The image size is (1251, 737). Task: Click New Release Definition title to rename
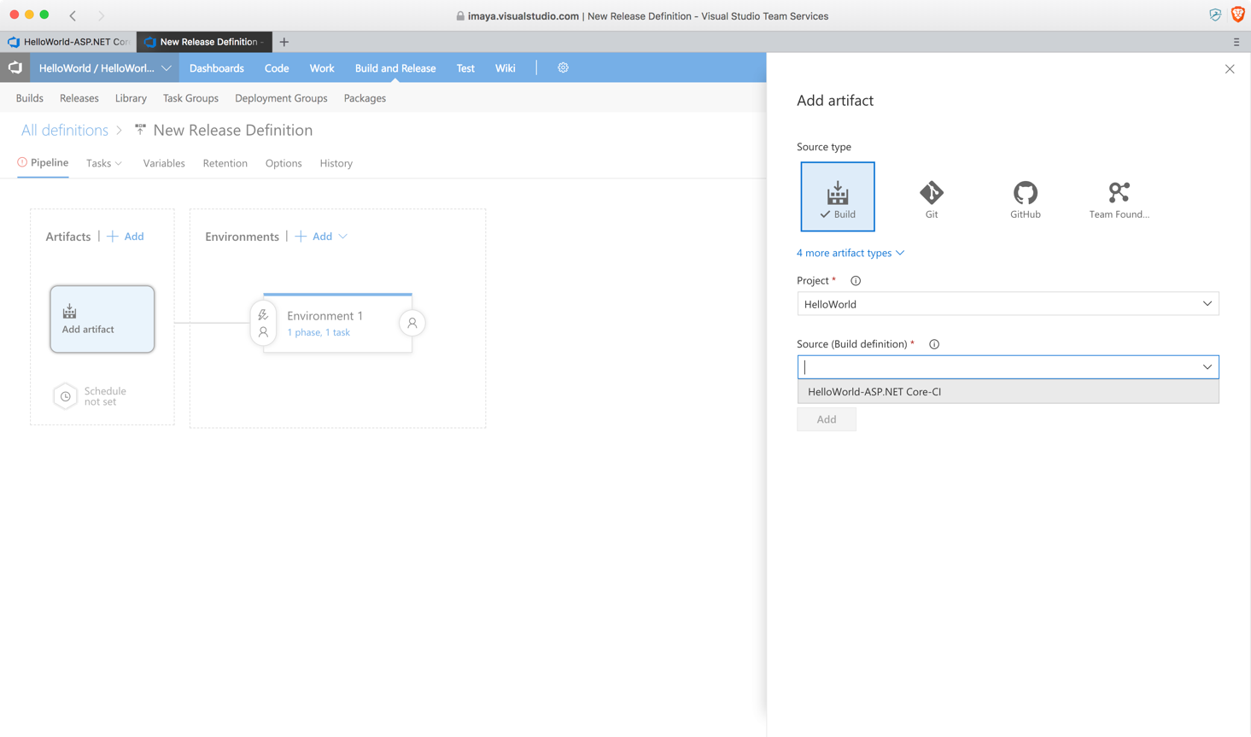[233, 130]
